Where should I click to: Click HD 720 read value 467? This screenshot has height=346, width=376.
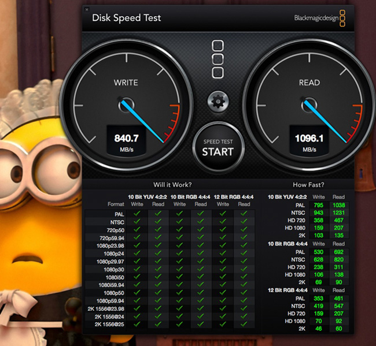338,220
